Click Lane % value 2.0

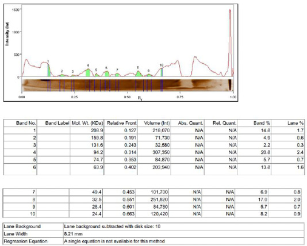(x=297, y=199)
